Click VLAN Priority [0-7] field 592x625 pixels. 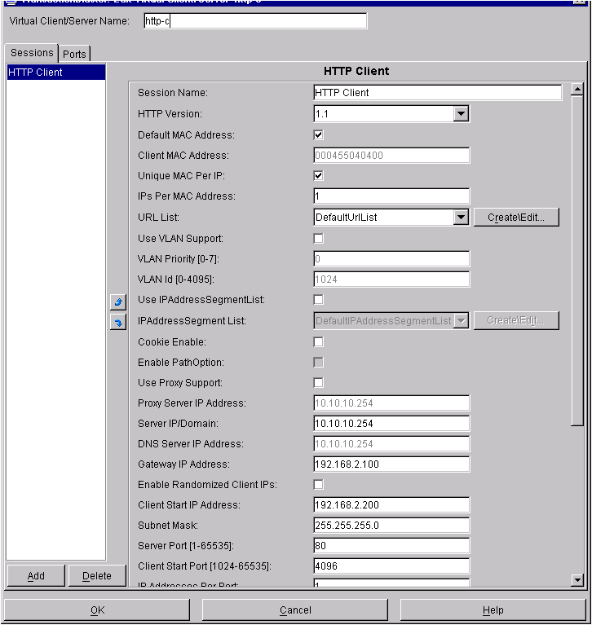(x=391, y=258)
